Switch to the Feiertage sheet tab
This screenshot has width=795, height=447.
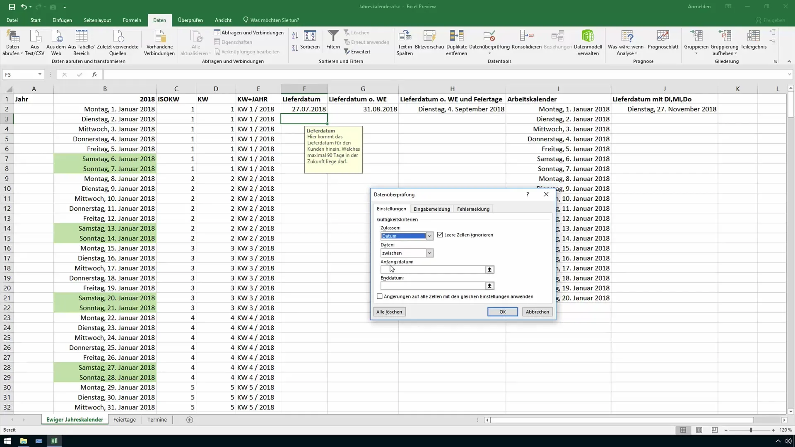coord(125,420)
